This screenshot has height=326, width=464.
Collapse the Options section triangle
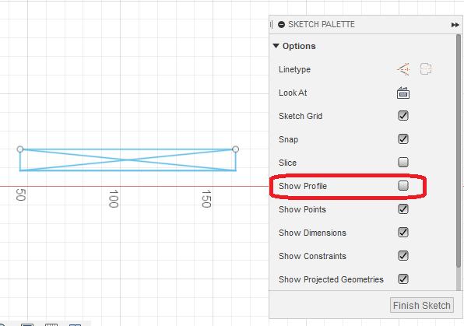click(x=276, y=46)
